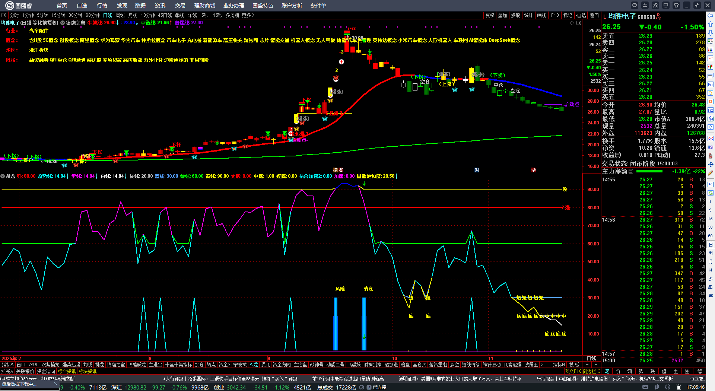Image resolution: width=715 pixels, height=391 pixels.
Task: Toggle the diamond marker at chart top right
Action: pos(572,23)
